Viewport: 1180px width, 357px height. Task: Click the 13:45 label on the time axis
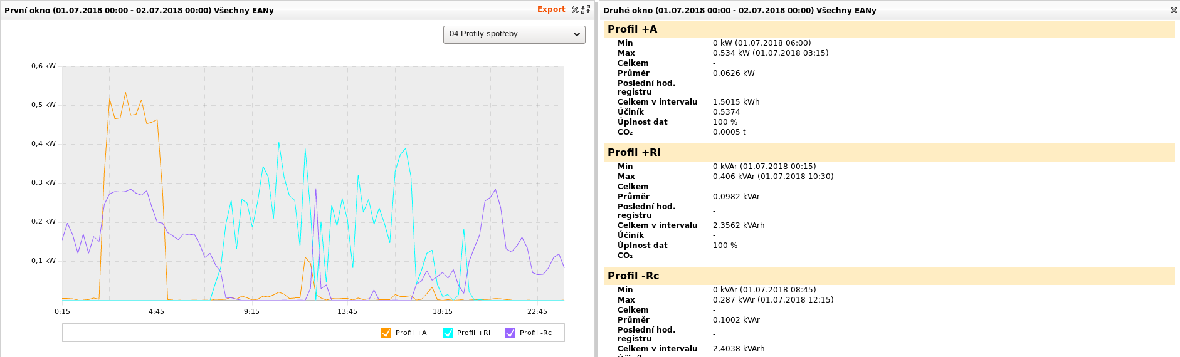coord(347,311)
